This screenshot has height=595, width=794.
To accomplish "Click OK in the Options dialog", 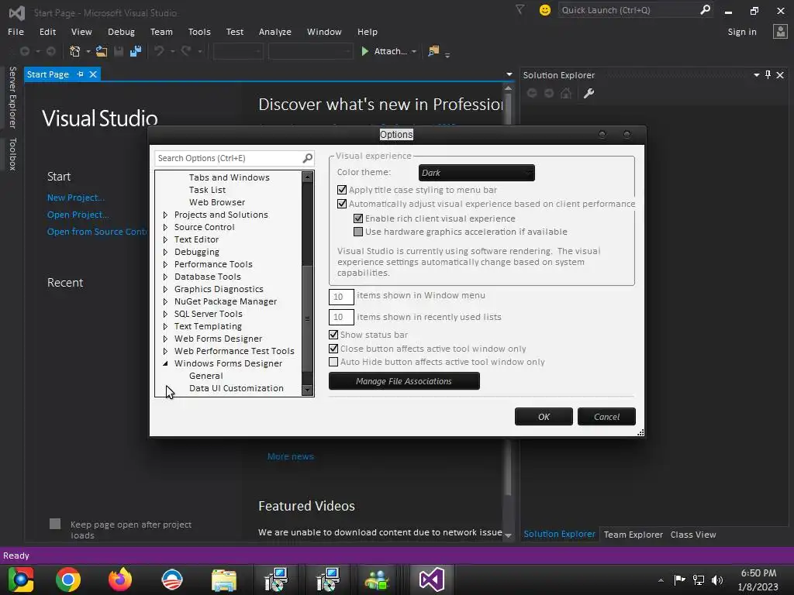I will point(544,417).
